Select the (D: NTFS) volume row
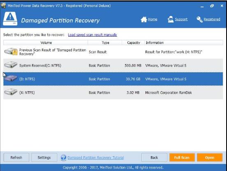 [113, 79]
